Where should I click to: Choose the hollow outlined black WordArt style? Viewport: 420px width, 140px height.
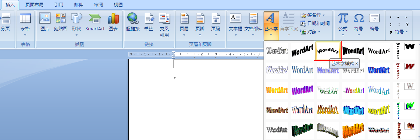[277, 51]
